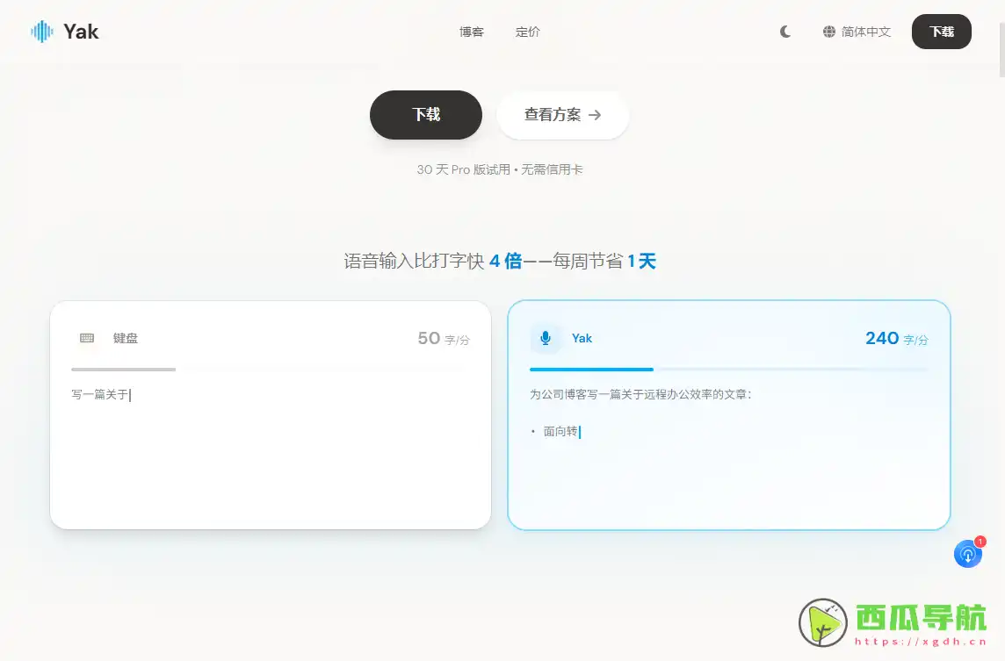Click the 240 字/分 speed value

tap(897, 338)
